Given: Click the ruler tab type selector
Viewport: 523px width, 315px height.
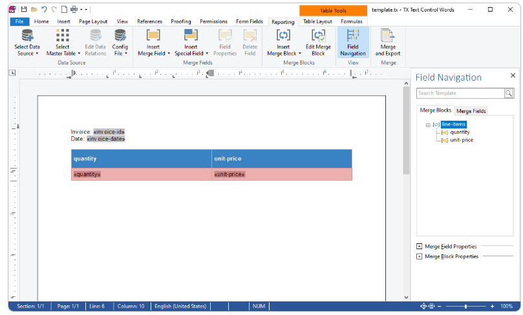Looking at the screenshot, I should tap(12, 72).
